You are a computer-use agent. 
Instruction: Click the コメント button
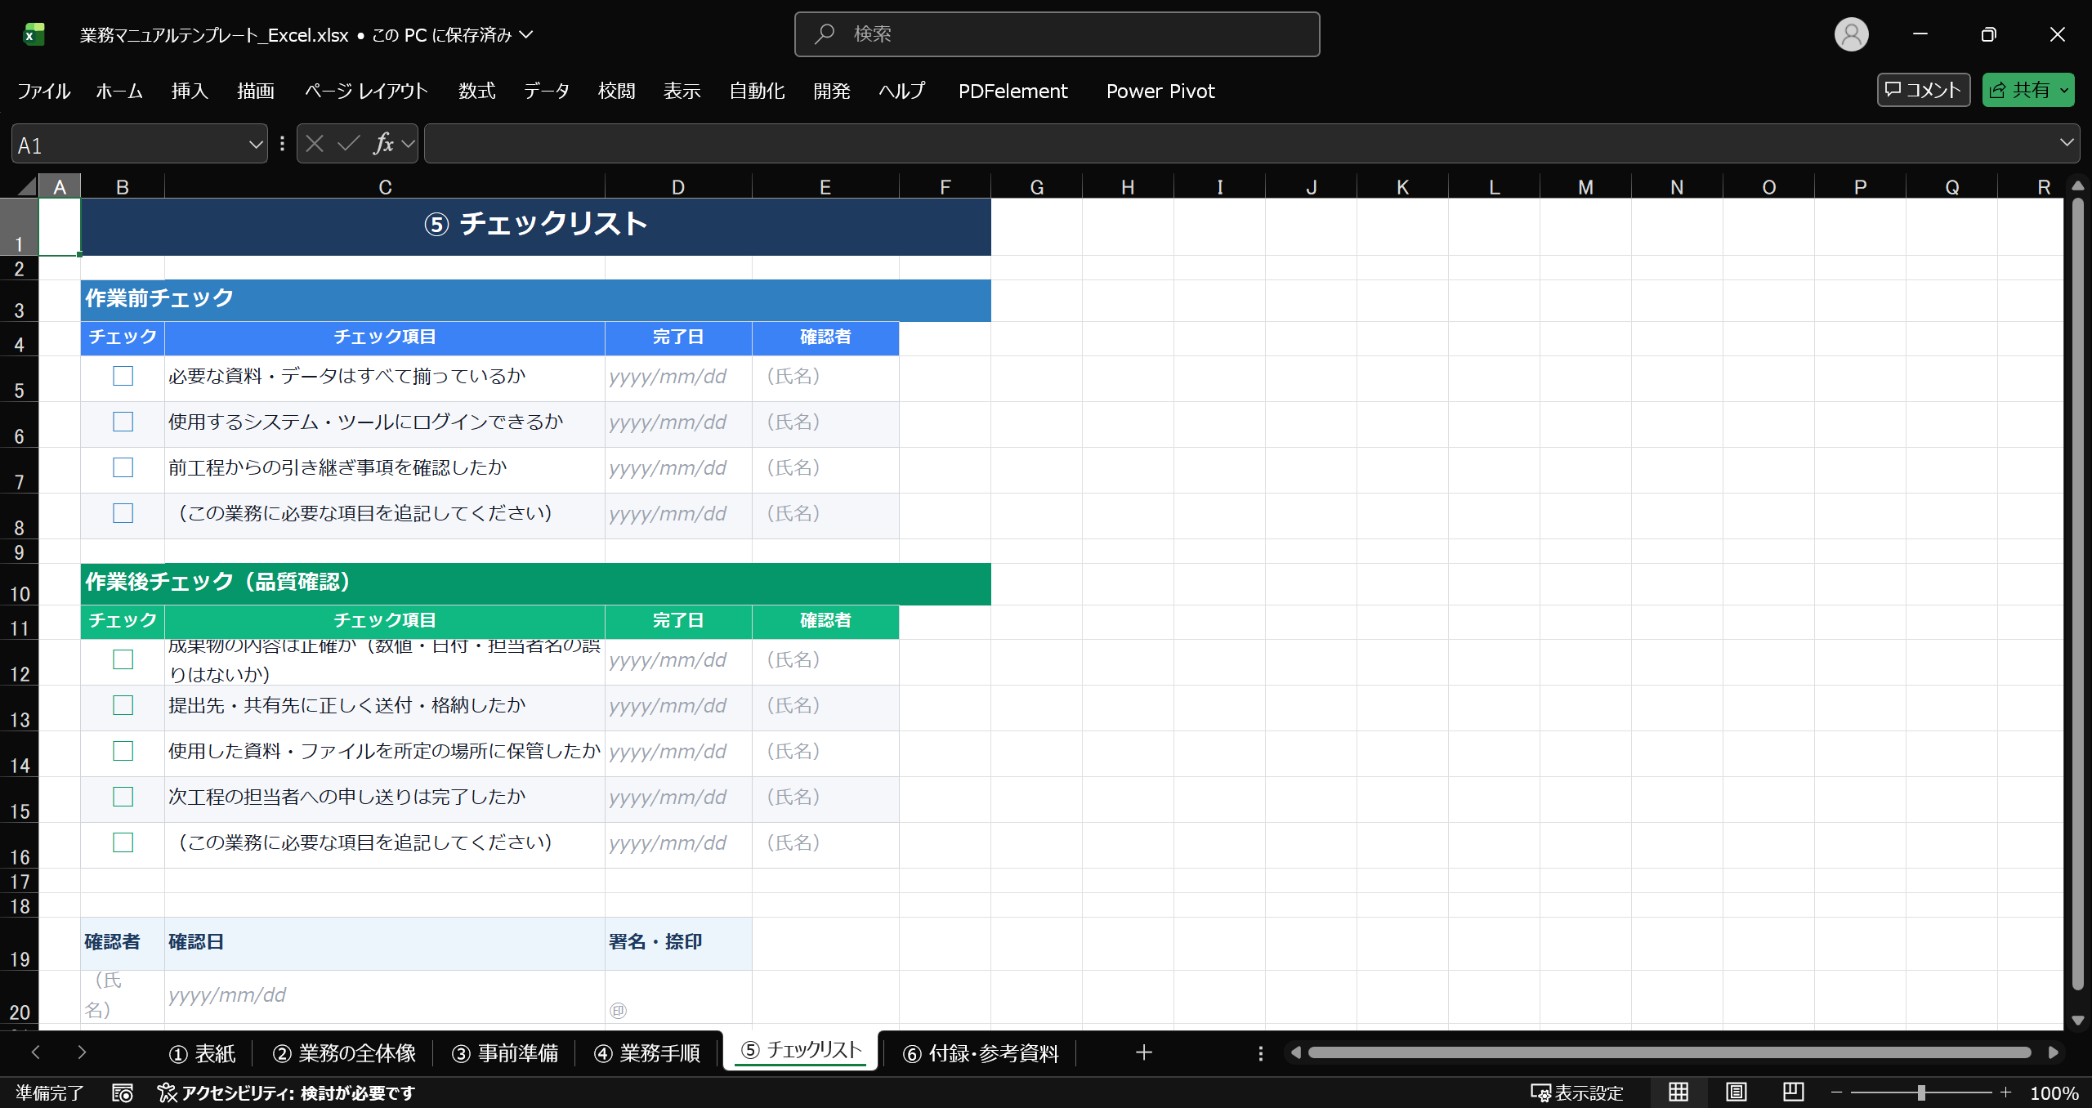pyautogui.click(x=1924, y=90)
